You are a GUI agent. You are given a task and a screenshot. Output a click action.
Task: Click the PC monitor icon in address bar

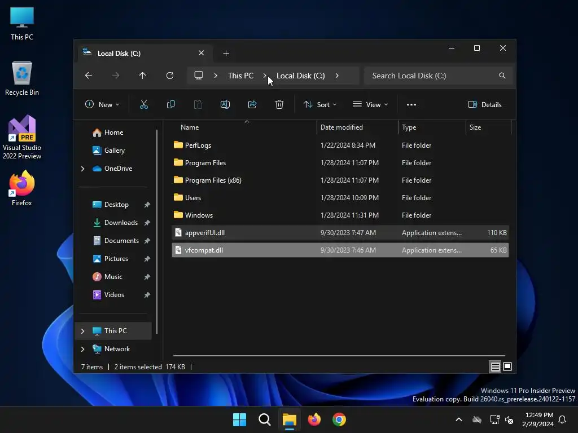[199, 76]
